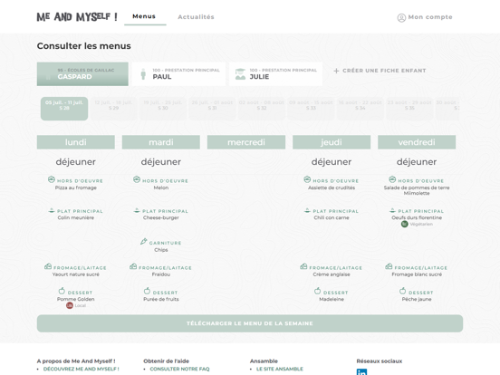The image size is (500, 375).
Task: Click the green Végétarien badge icon
Action: pyautogui.click(x=404, y=224)
